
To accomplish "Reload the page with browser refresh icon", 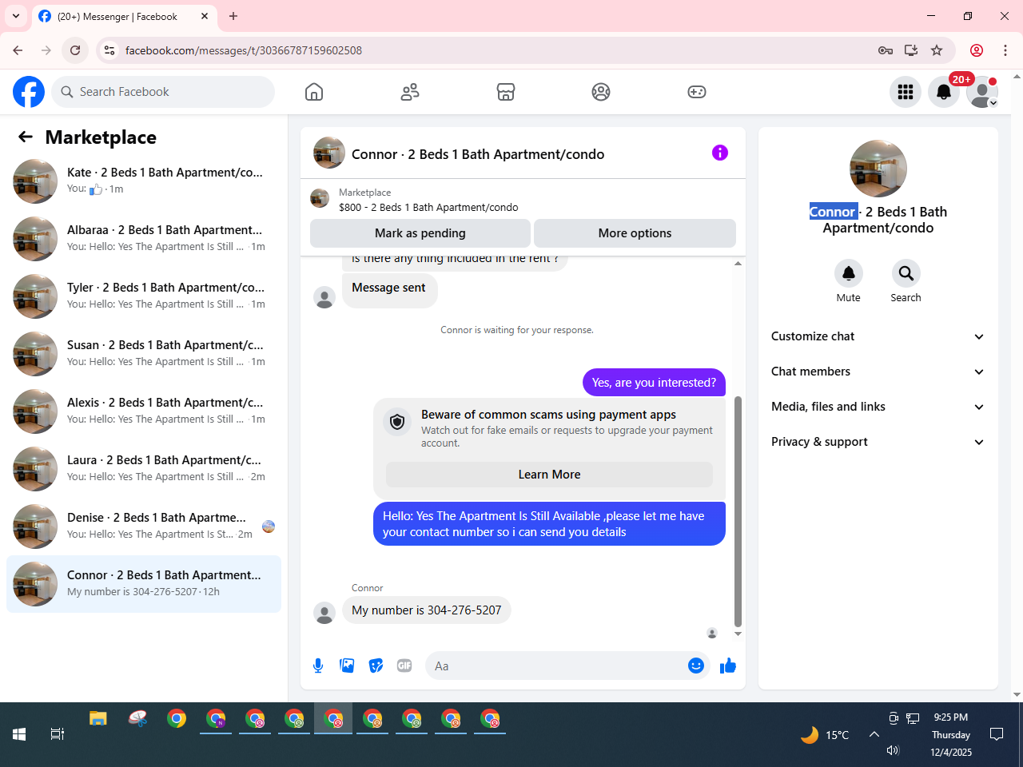I will tap(75, 50).
